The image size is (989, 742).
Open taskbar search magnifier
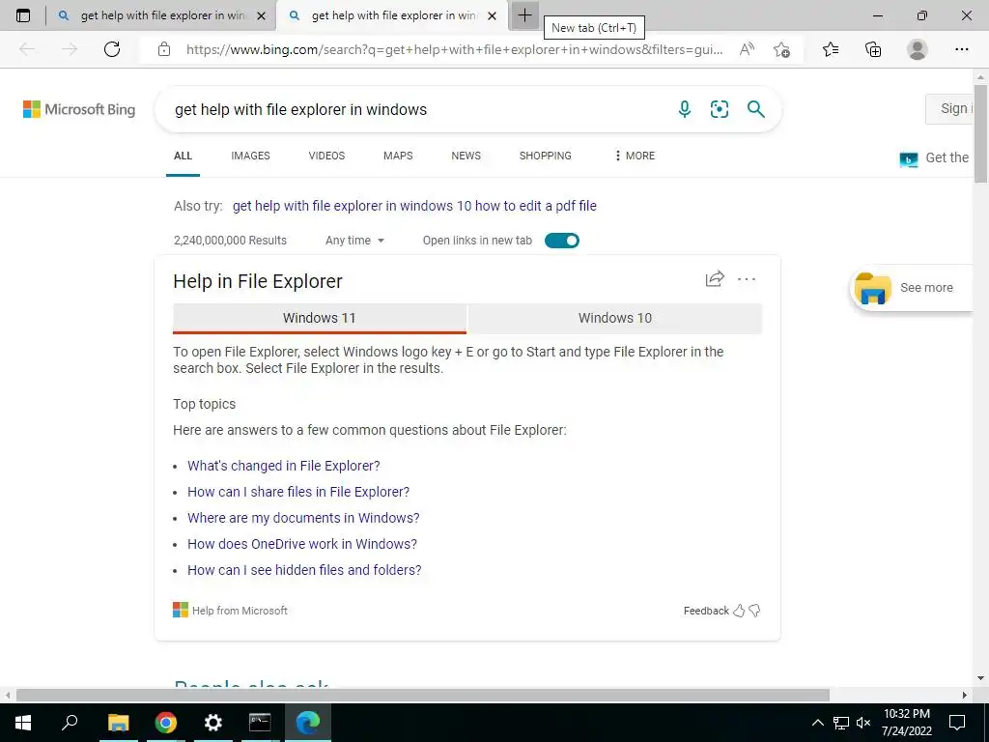pyautogui.click(x=70, y=722)
